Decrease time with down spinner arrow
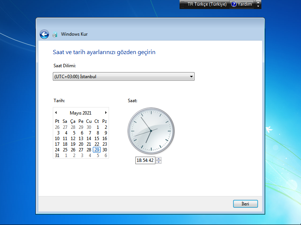 [159, 162]
